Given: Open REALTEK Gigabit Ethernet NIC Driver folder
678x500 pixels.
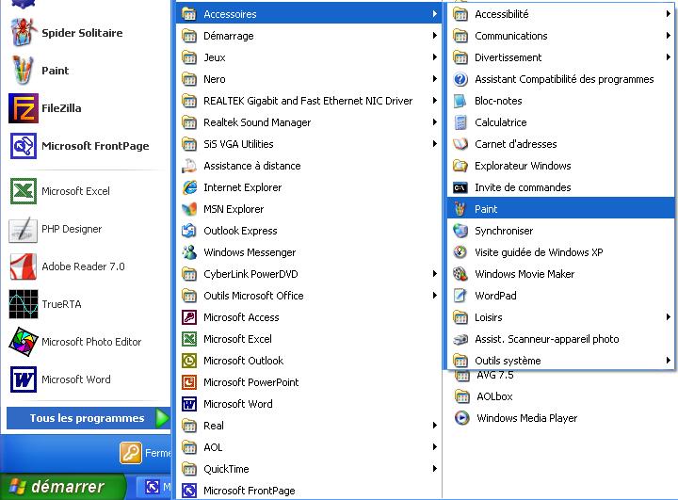Looking at the screenshot, I should 309,101.
